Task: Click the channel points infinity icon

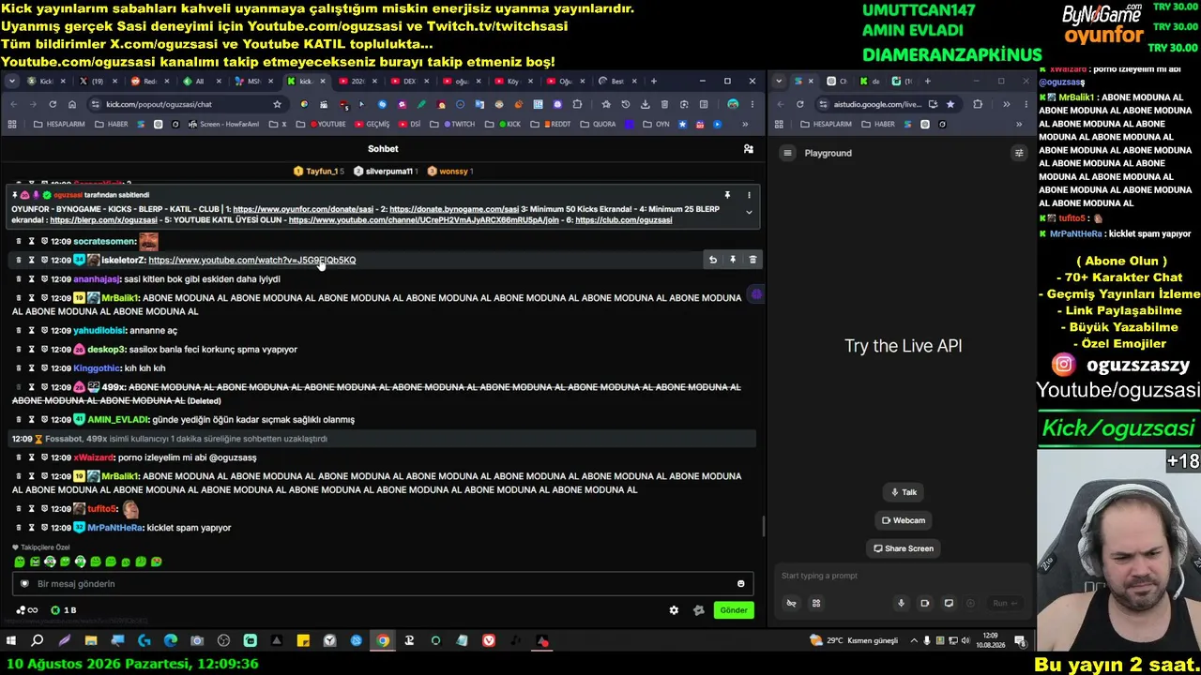Action: pyautogui.click(x=27, y=610)
